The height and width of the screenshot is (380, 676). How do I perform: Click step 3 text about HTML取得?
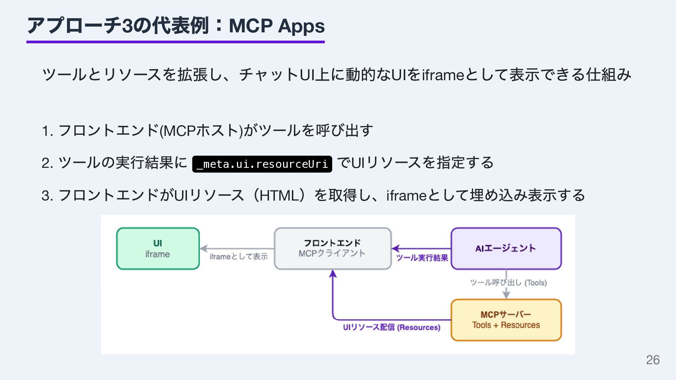click(x=313, y=195)
